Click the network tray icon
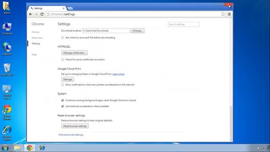 (x=264, y=148)
